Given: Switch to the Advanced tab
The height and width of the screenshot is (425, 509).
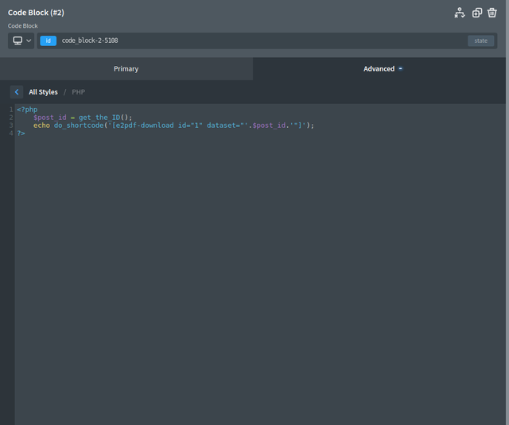Looking at the screenshot, I should point(379,69).
